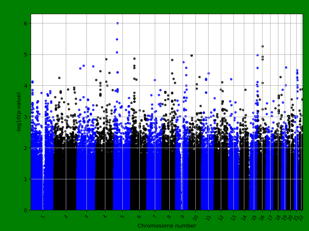Click the y-axis tick label 6
Viewport: 309px width, 231px height.
25,24
